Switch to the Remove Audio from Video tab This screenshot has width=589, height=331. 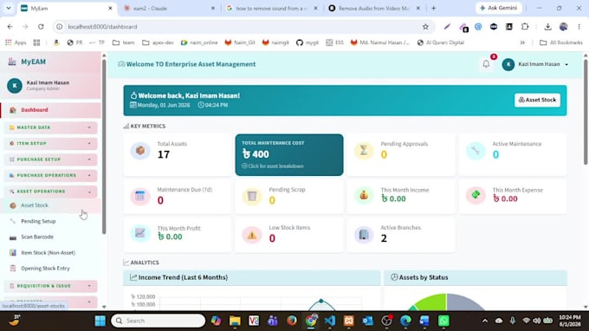pyautogui.click(x=374, y=9)
